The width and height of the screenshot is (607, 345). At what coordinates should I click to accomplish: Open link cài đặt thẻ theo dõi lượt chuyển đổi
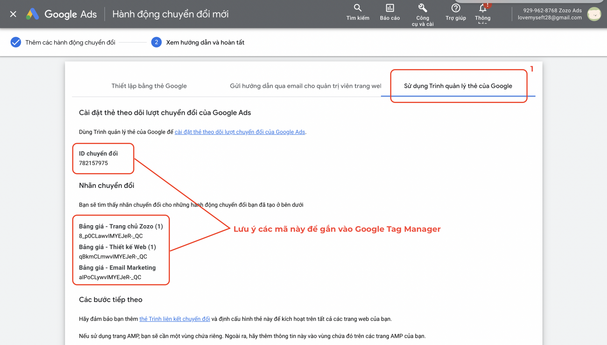point(240,132)
